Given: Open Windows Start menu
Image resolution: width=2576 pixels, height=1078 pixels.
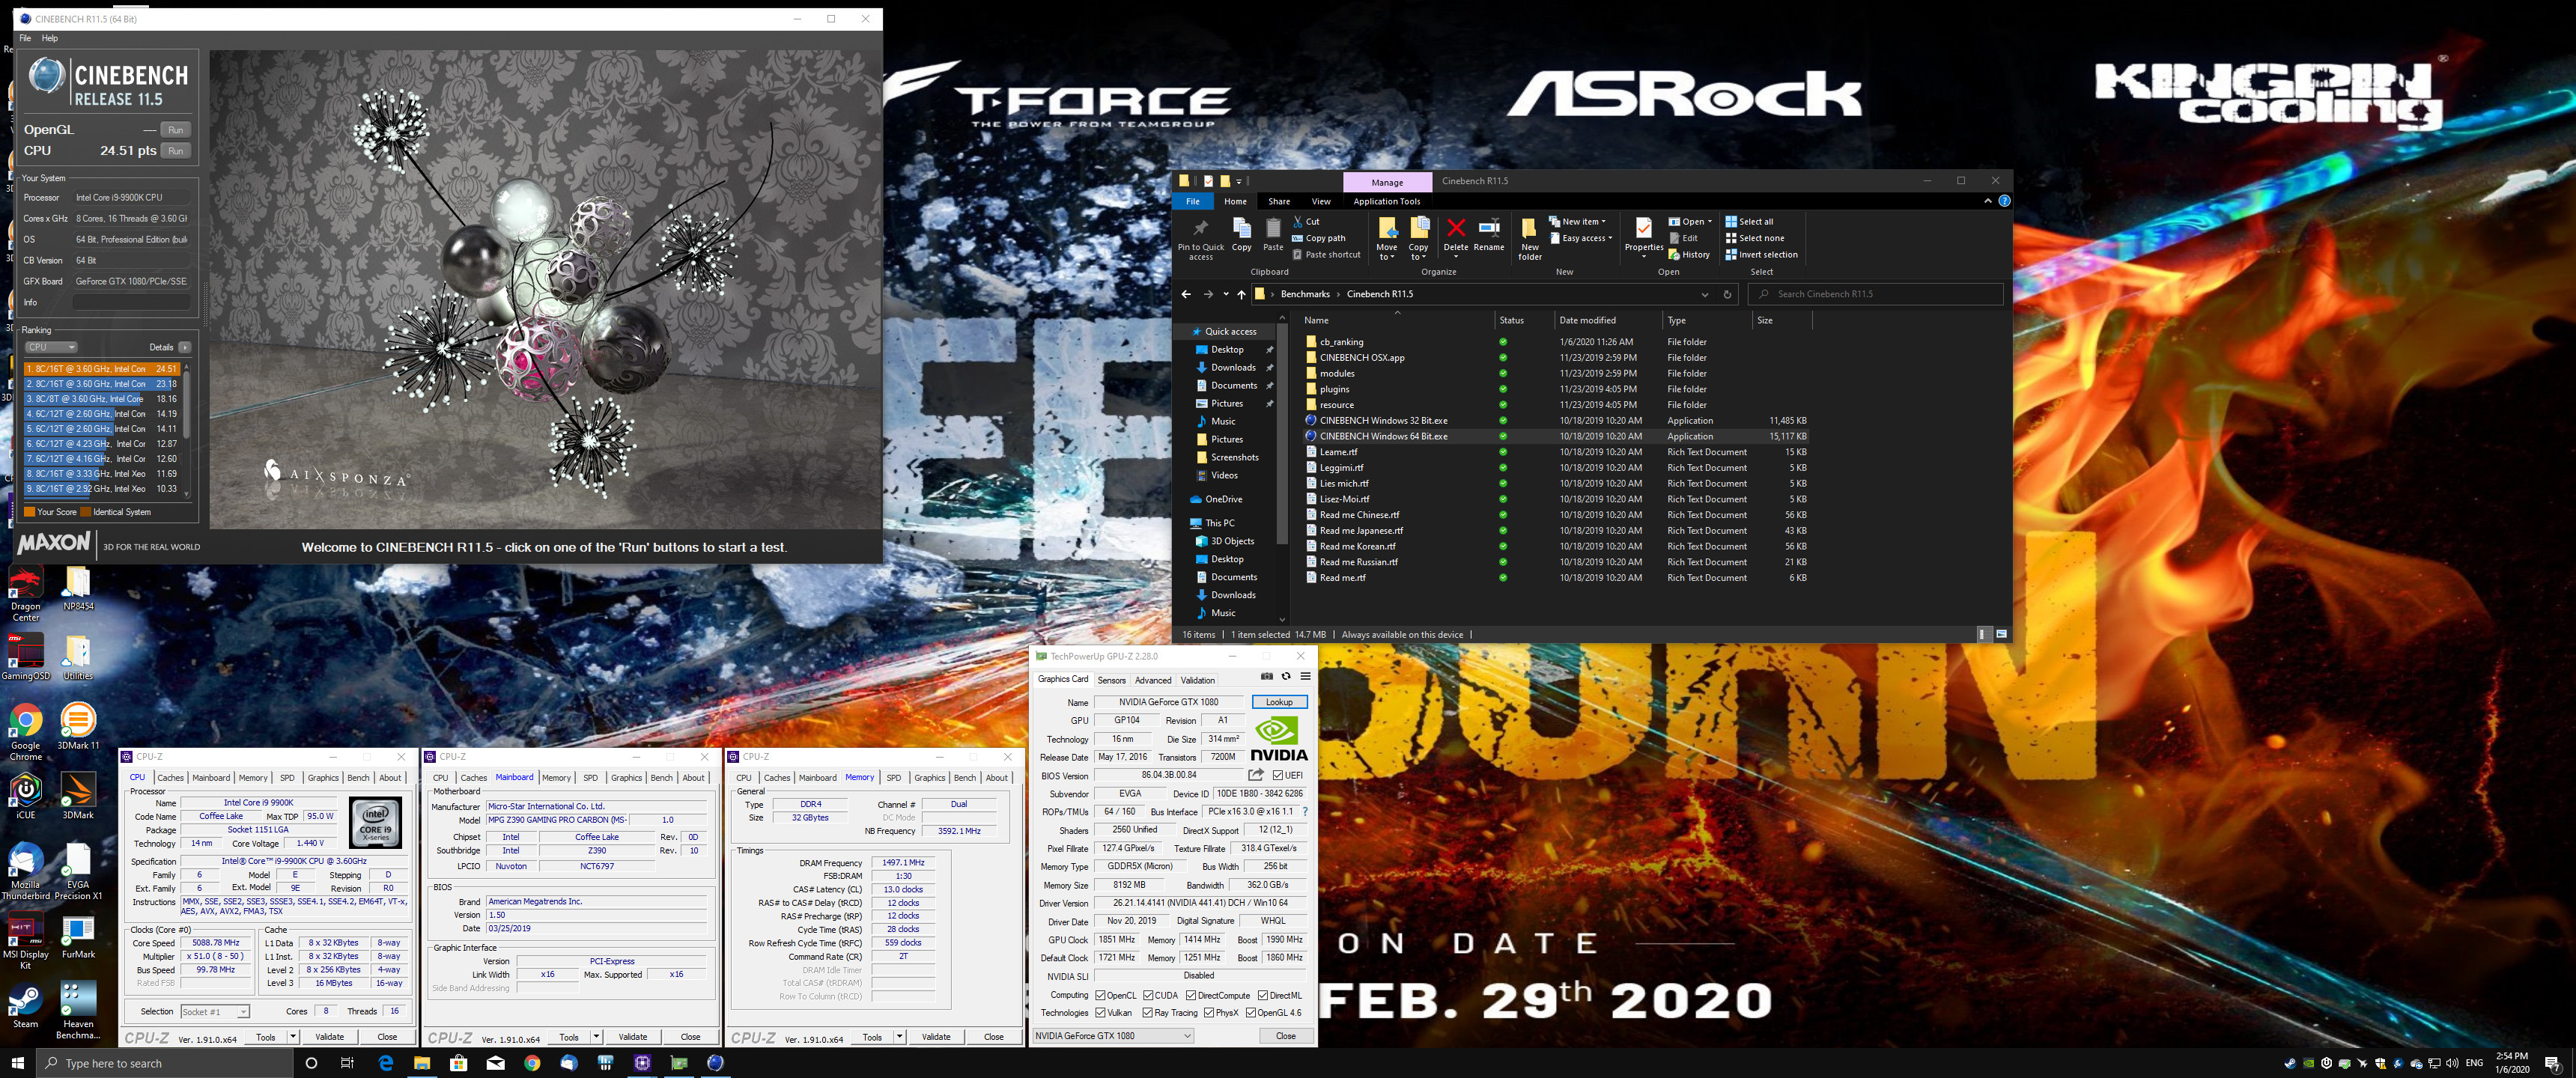Looking at the screenshot, I should (17, 1063).
